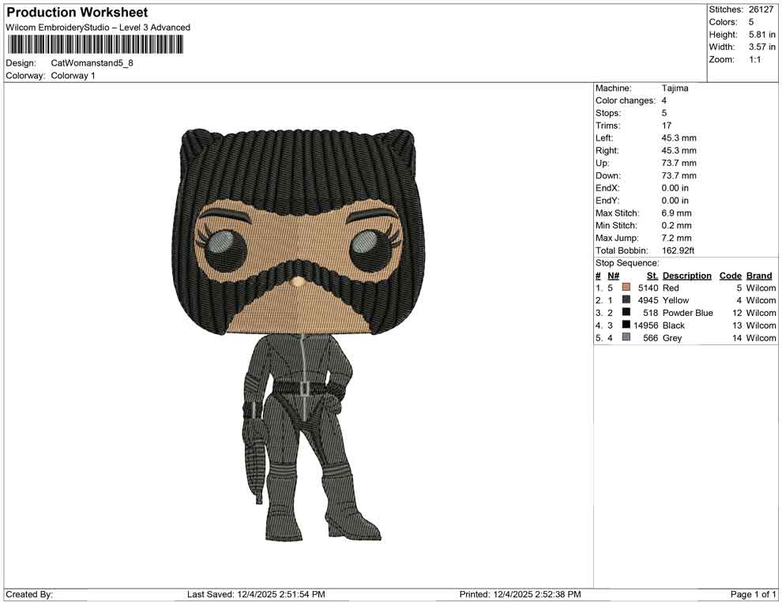Viewport: 782px width, 602px height.
Task: Click the Colors value 5
Action: point(751,22)
